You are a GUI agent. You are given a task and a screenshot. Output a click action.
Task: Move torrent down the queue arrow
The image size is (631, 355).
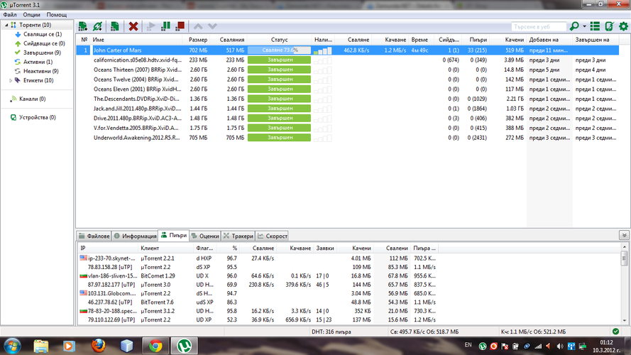click(x=212, y=26)
